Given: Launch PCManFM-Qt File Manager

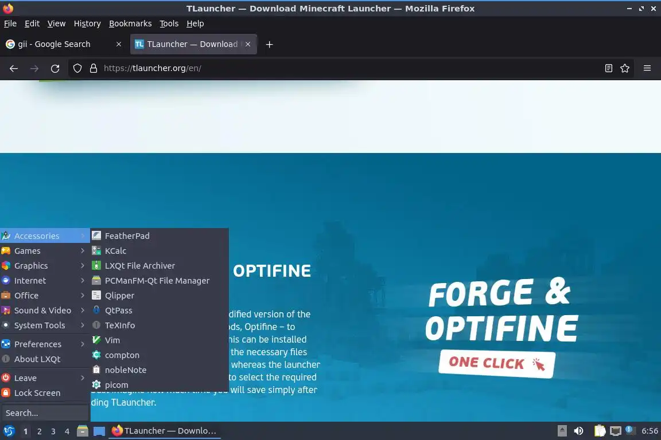Looking at the screenshot, I should point(160,280).
